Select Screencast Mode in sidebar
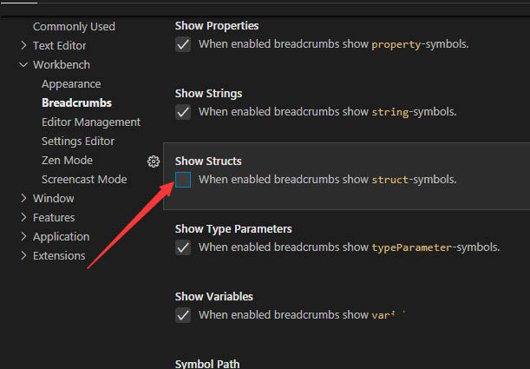Image resolution: width=530 pixels, height=369 pixels. pyautogui.click(x=83, y=179)
